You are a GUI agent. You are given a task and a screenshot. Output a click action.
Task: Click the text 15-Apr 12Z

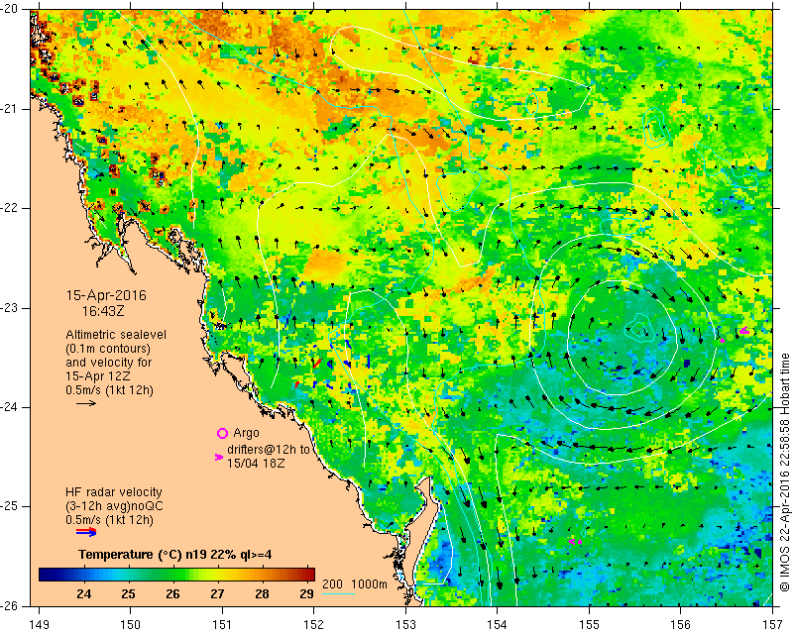pos(97,376)
